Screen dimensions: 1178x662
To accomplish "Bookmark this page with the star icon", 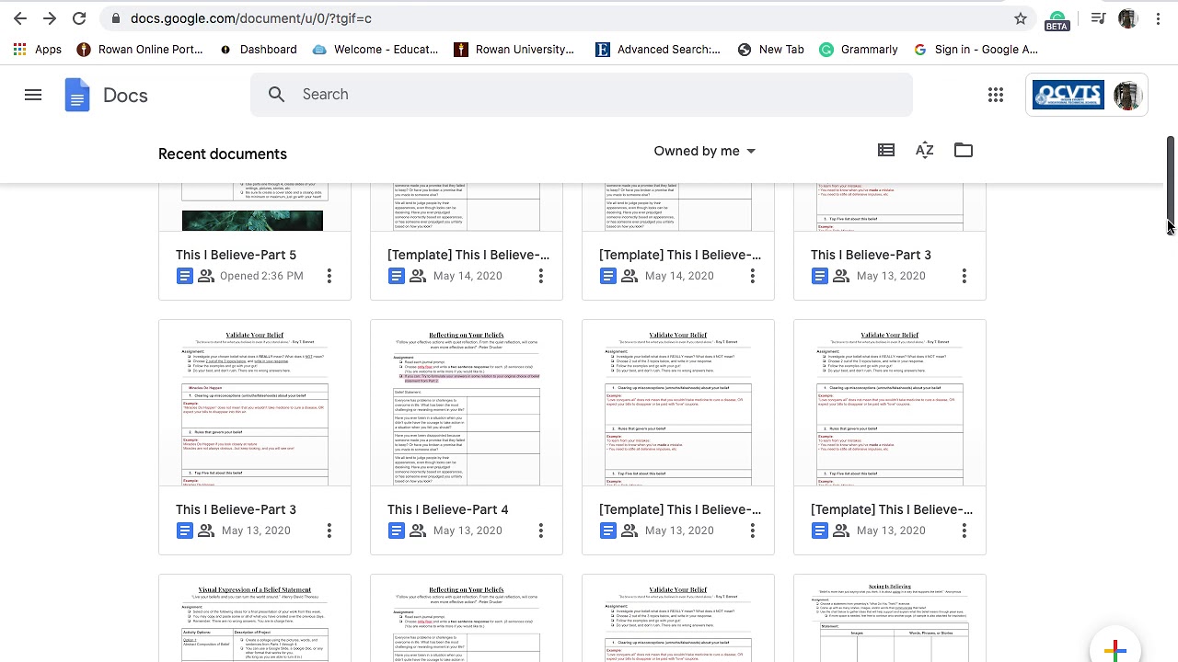I will (x=1021, y=18).
